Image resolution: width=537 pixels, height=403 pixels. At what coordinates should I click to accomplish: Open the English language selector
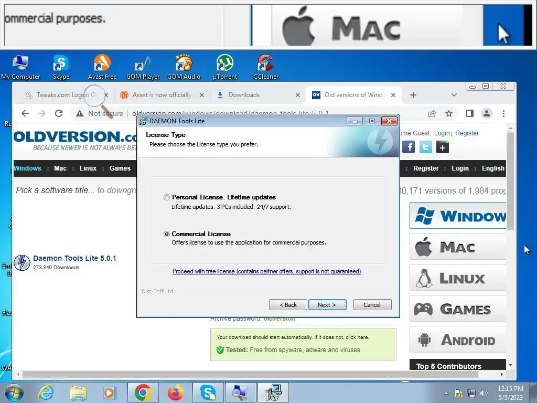coord(493,168)
